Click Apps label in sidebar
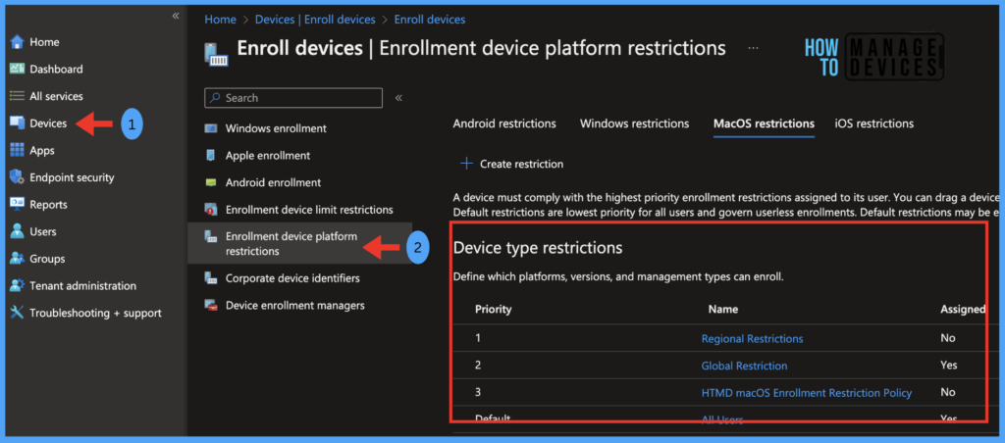 tap(42, 151)
